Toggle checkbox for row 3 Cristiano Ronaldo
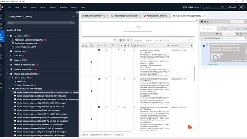The height and width of the screenshot is (139, 247). [x=99, y=50]
